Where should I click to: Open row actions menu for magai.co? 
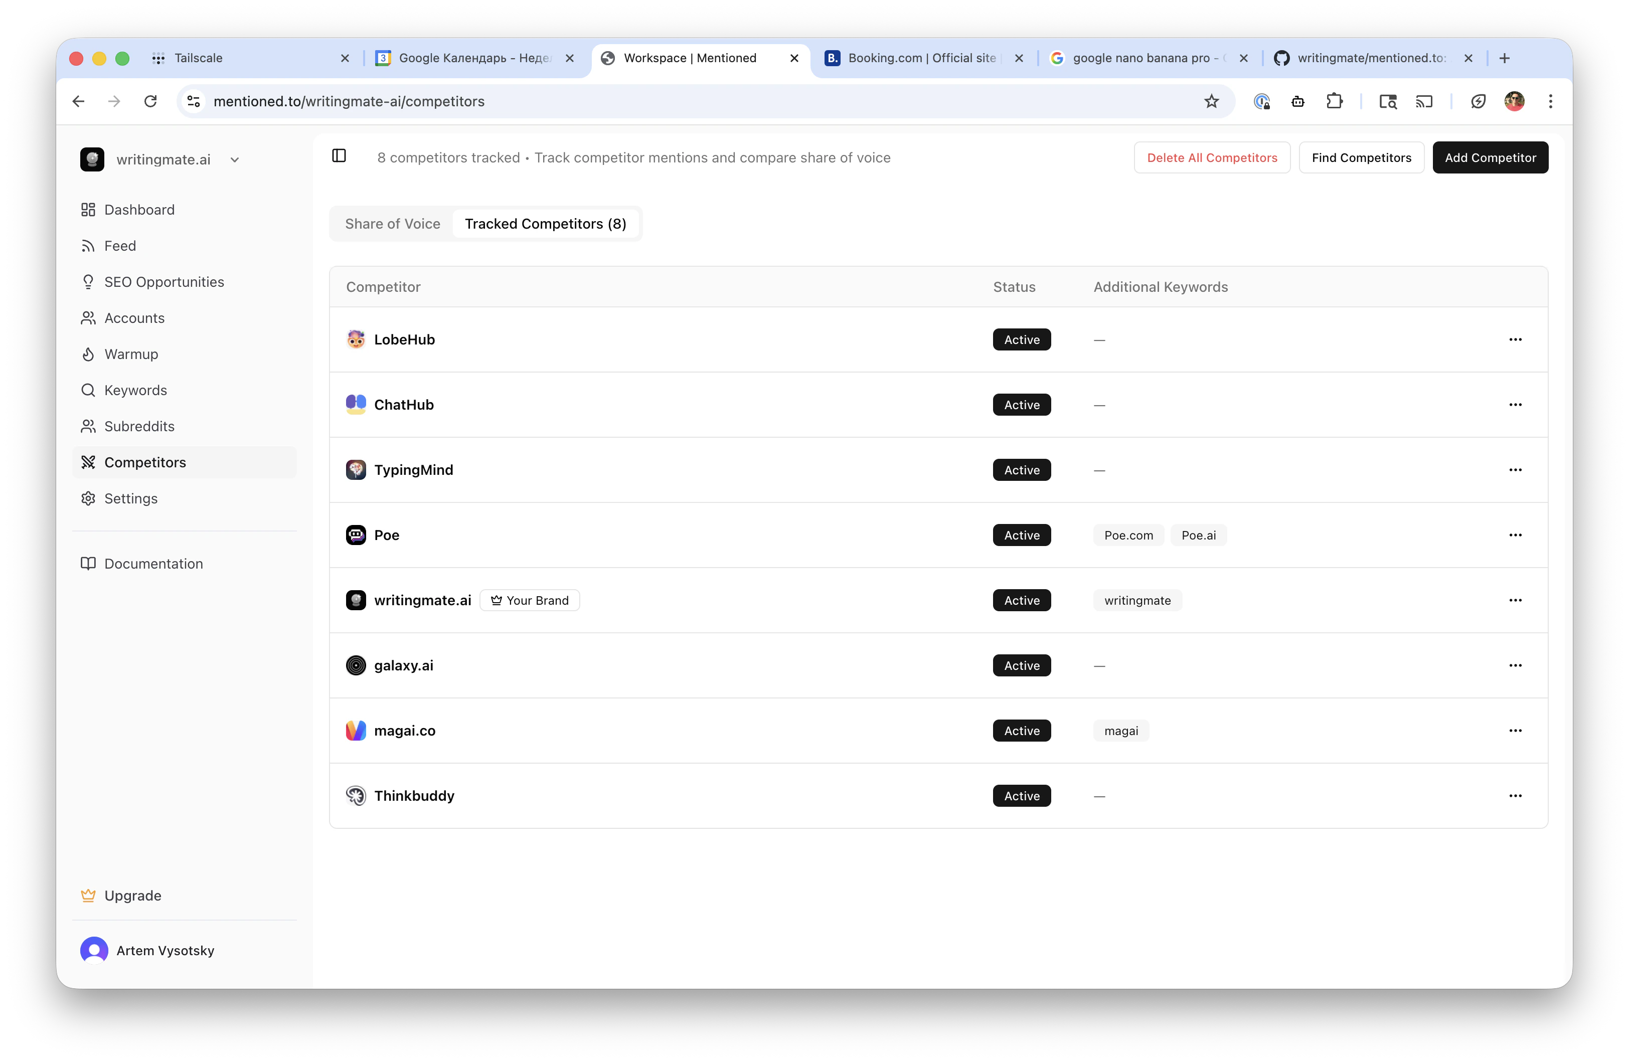point(1515,731)
